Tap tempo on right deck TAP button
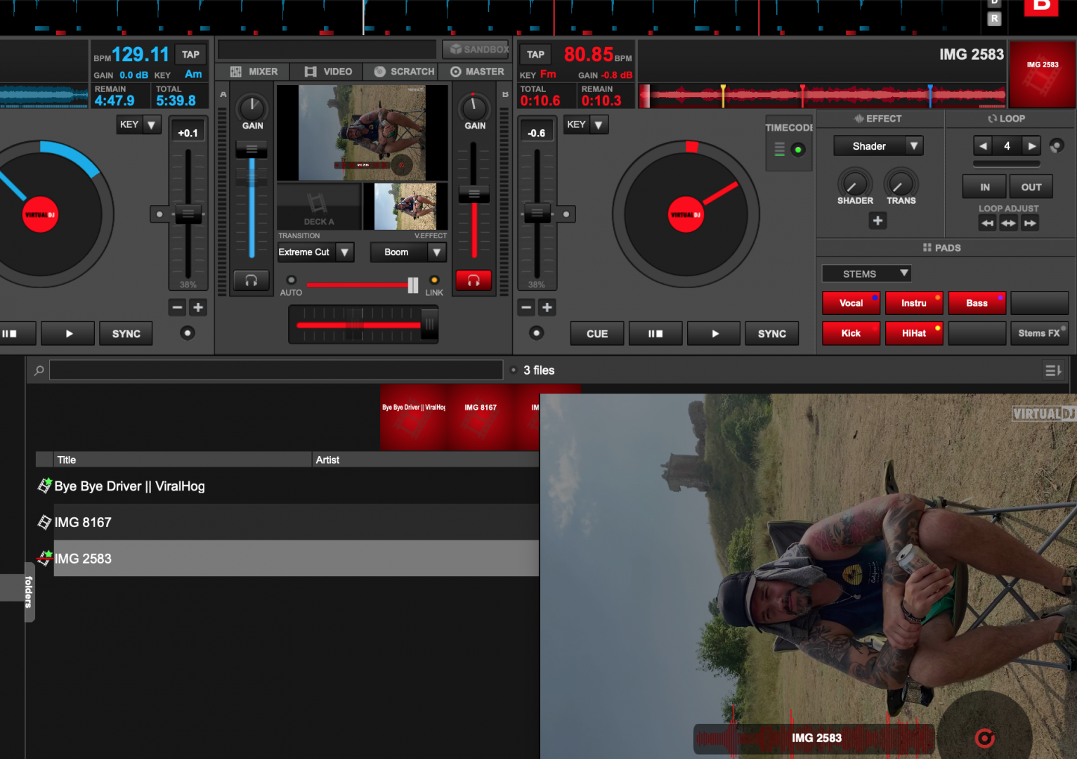 tap(536, 54)
